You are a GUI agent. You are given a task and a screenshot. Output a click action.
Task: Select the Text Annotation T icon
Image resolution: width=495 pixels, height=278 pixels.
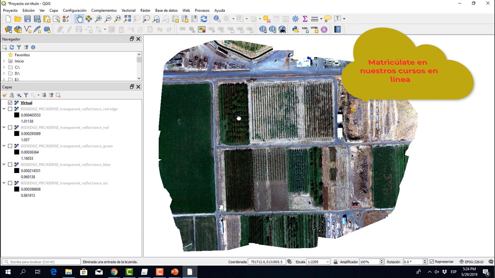point(337,19)
